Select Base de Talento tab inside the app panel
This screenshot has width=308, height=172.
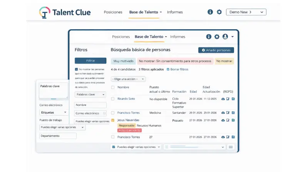[149, 37]
